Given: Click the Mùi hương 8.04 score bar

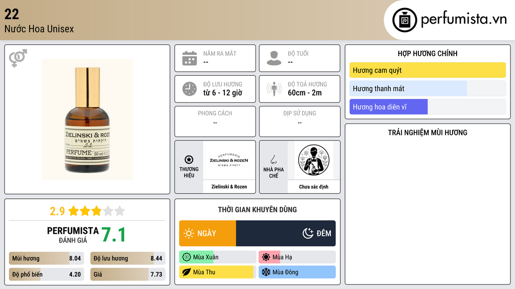Looking at the screenshot, I should (46, 258).
